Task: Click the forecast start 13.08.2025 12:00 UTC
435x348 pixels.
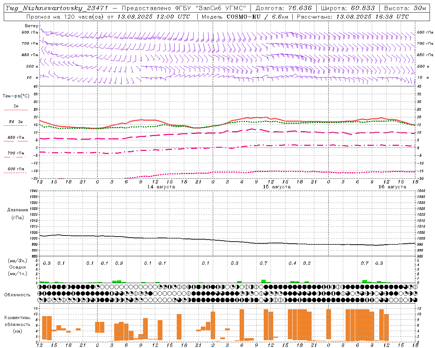Action: pos(154,17)
